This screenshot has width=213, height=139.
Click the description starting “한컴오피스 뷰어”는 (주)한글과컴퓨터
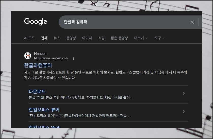pos(80,116)
